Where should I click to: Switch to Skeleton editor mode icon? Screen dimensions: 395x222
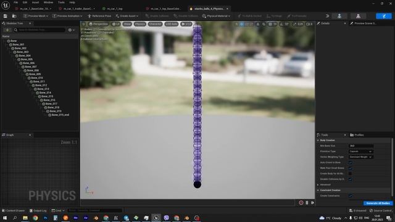tap(339, 16)
